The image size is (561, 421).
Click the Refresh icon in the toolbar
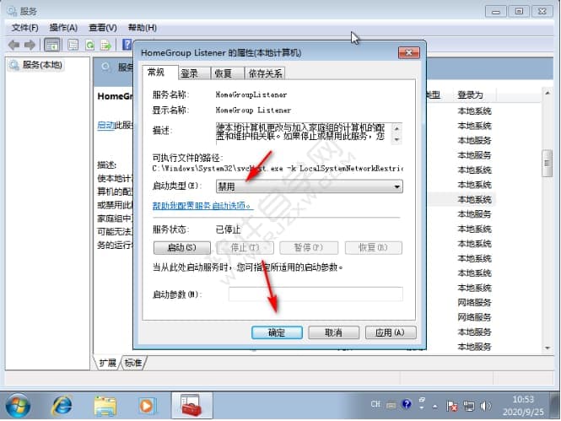coord(89,45)
